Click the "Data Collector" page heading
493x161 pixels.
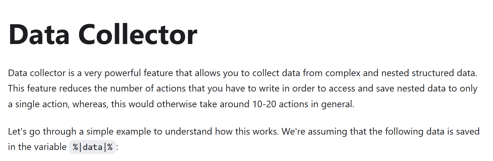102,34
